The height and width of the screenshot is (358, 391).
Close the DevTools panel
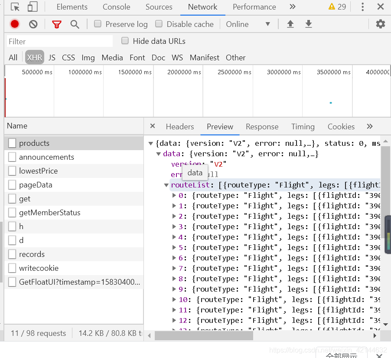(x=381, y=7)
